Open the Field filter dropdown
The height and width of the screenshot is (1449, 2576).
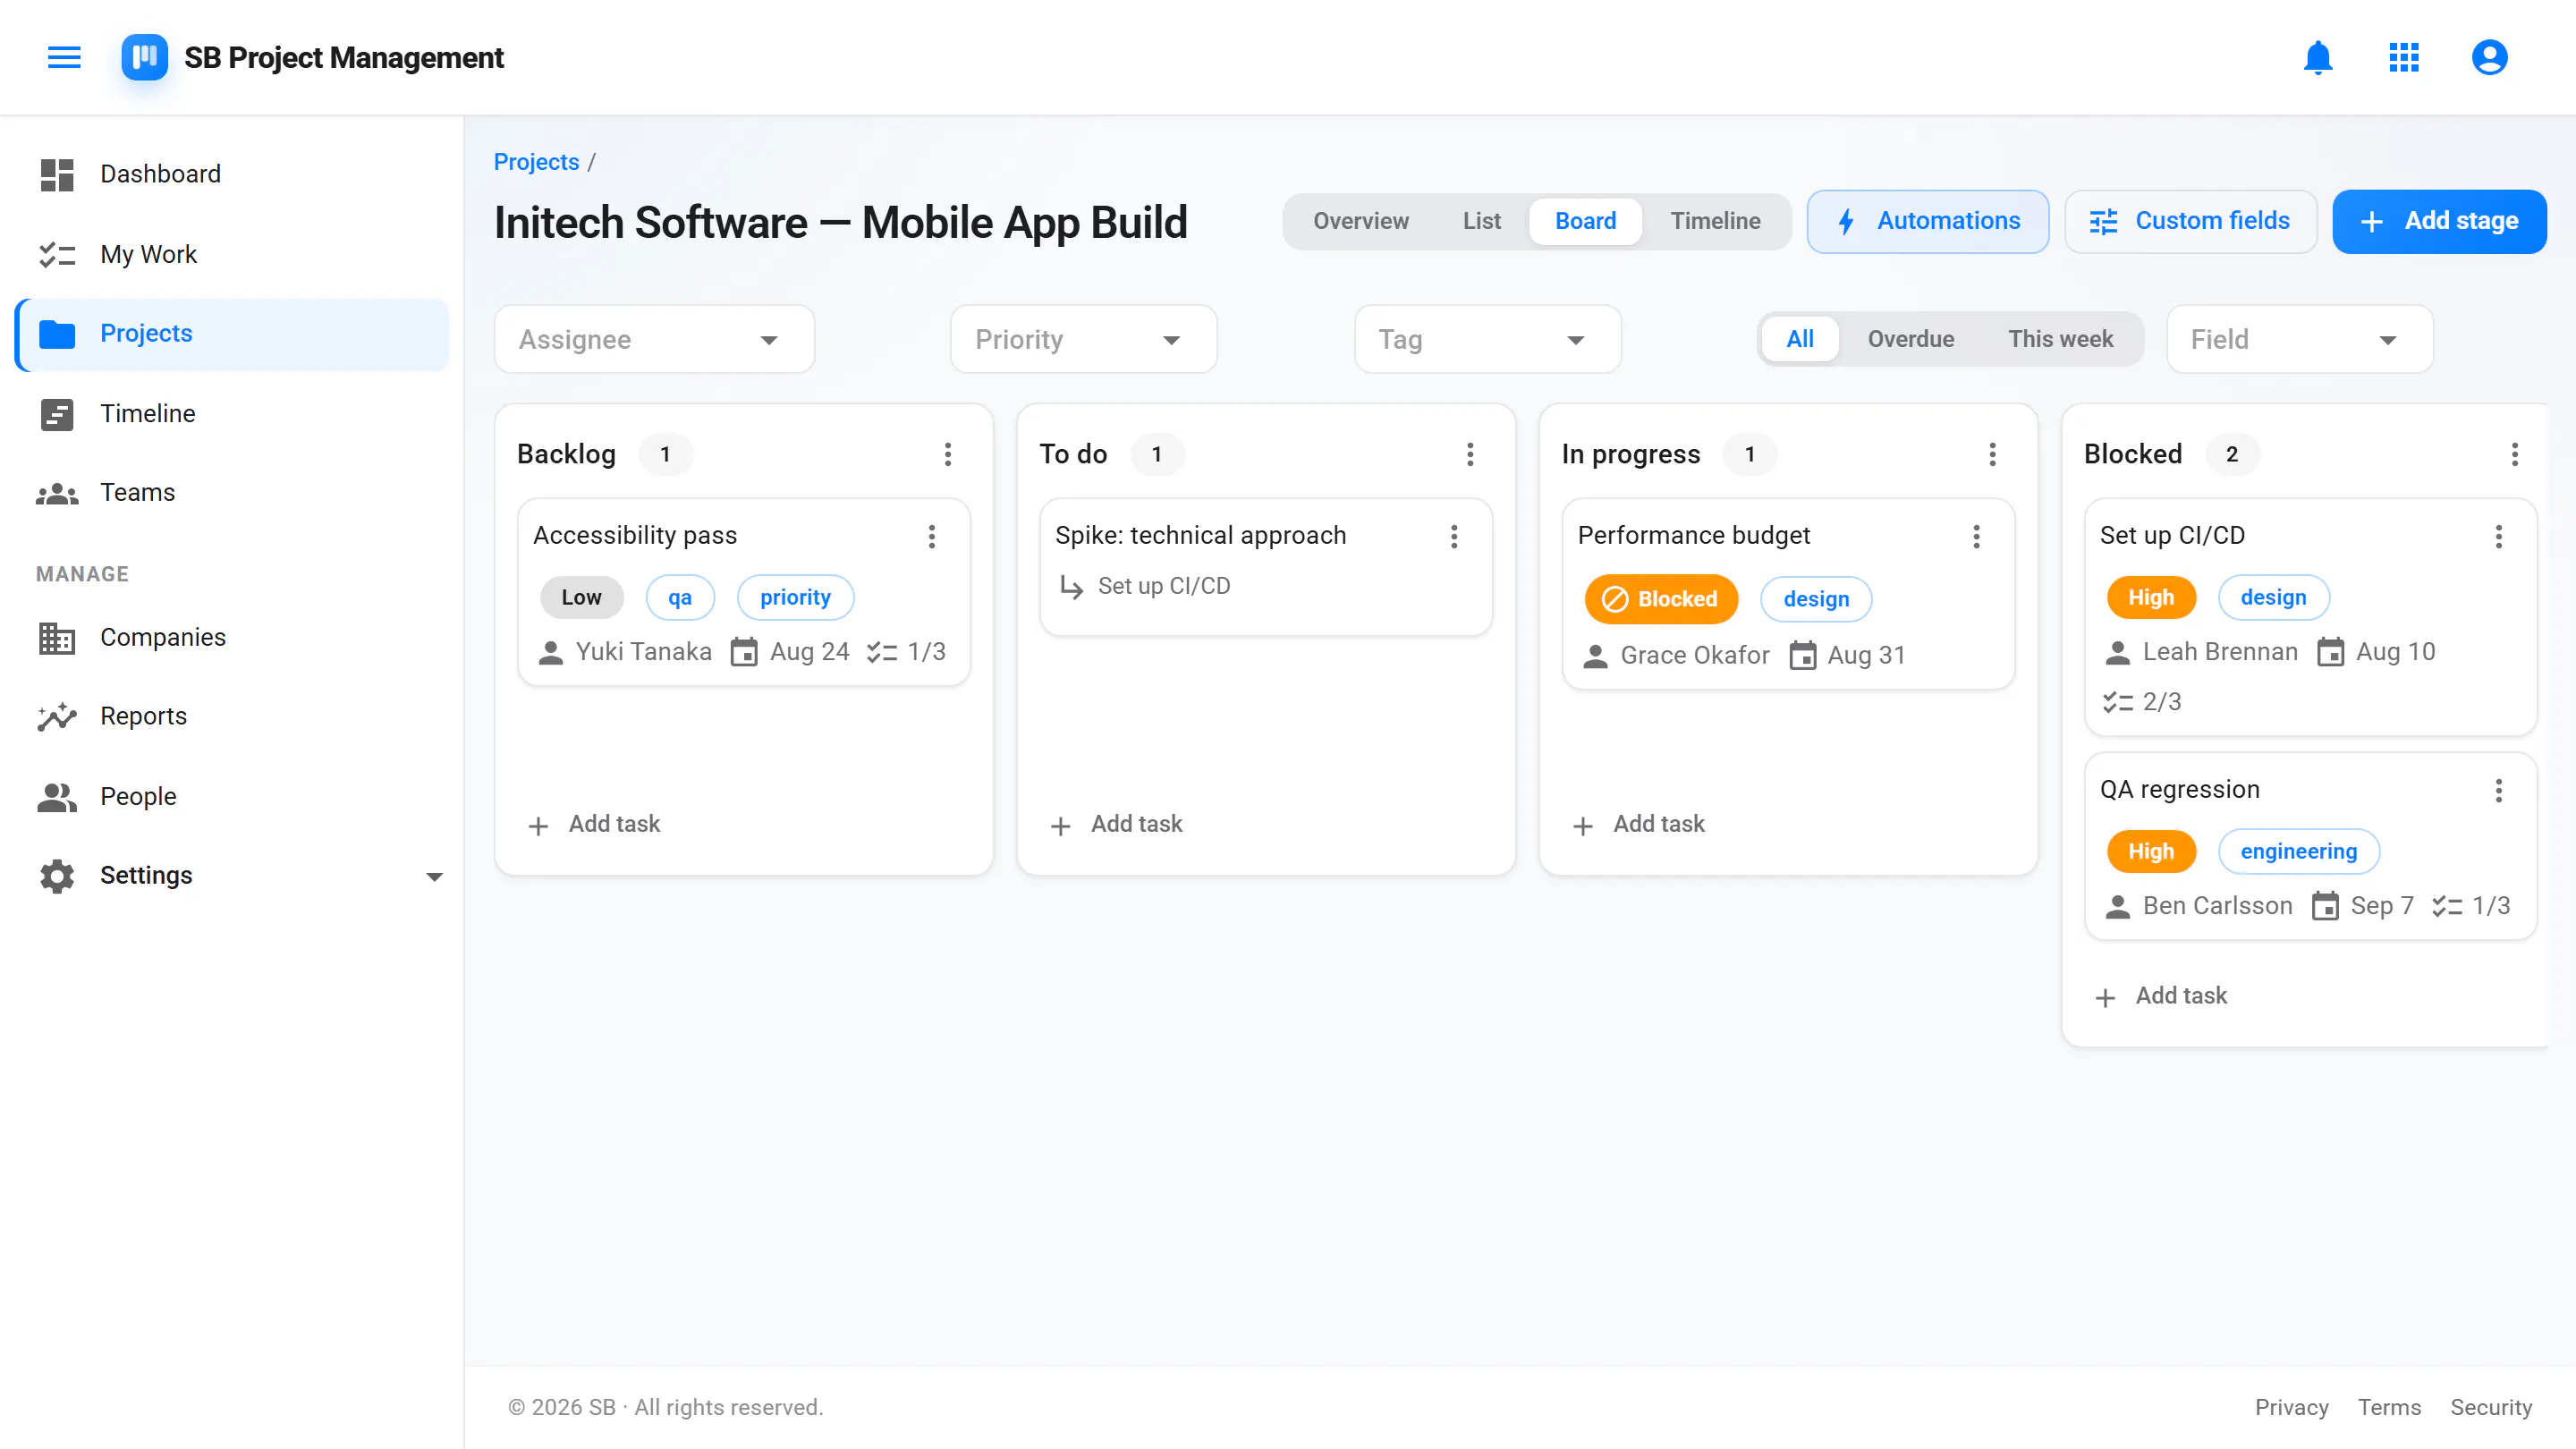pyautogui.click(x=2299, y=339)
